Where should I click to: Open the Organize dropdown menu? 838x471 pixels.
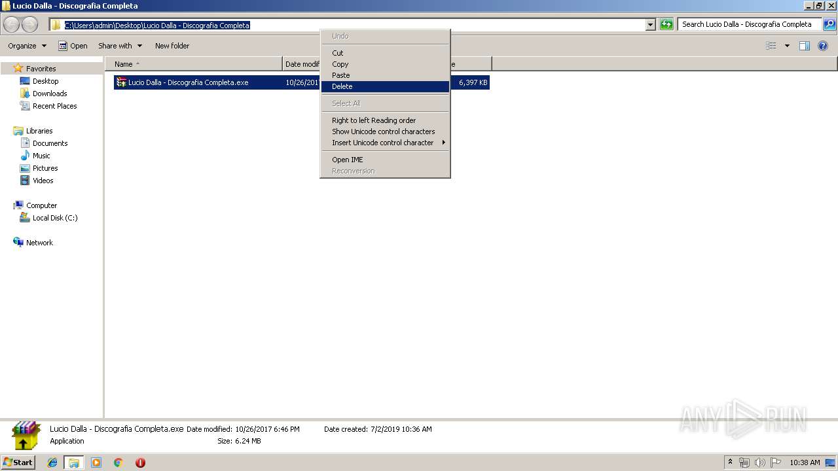click(27, 46)
